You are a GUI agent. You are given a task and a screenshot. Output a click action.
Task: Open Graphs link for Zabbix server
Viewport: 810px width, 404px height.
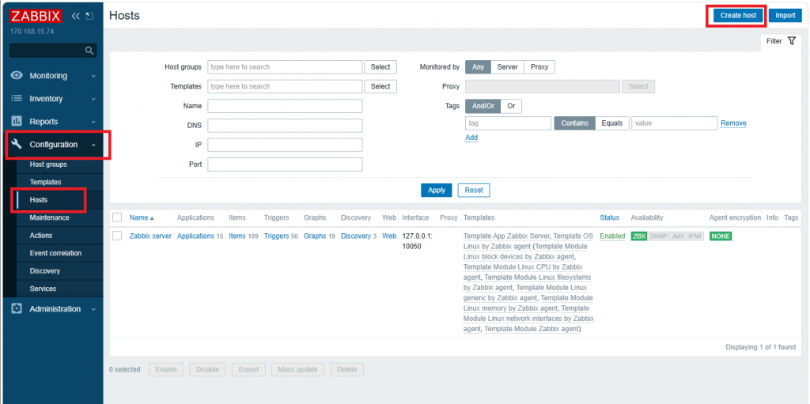click(315, 236)
